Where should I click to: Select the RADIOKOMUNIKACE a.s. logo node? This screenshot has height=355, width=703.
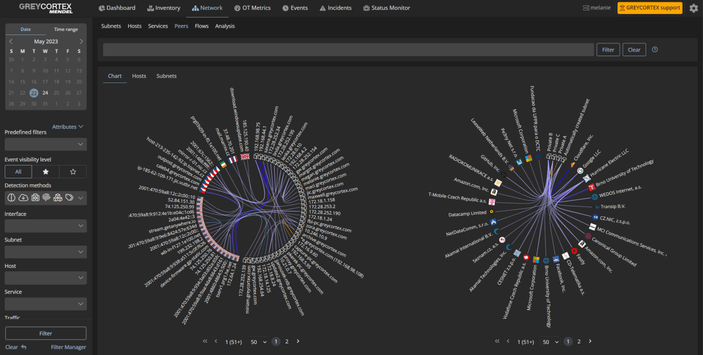click(499, 182)
